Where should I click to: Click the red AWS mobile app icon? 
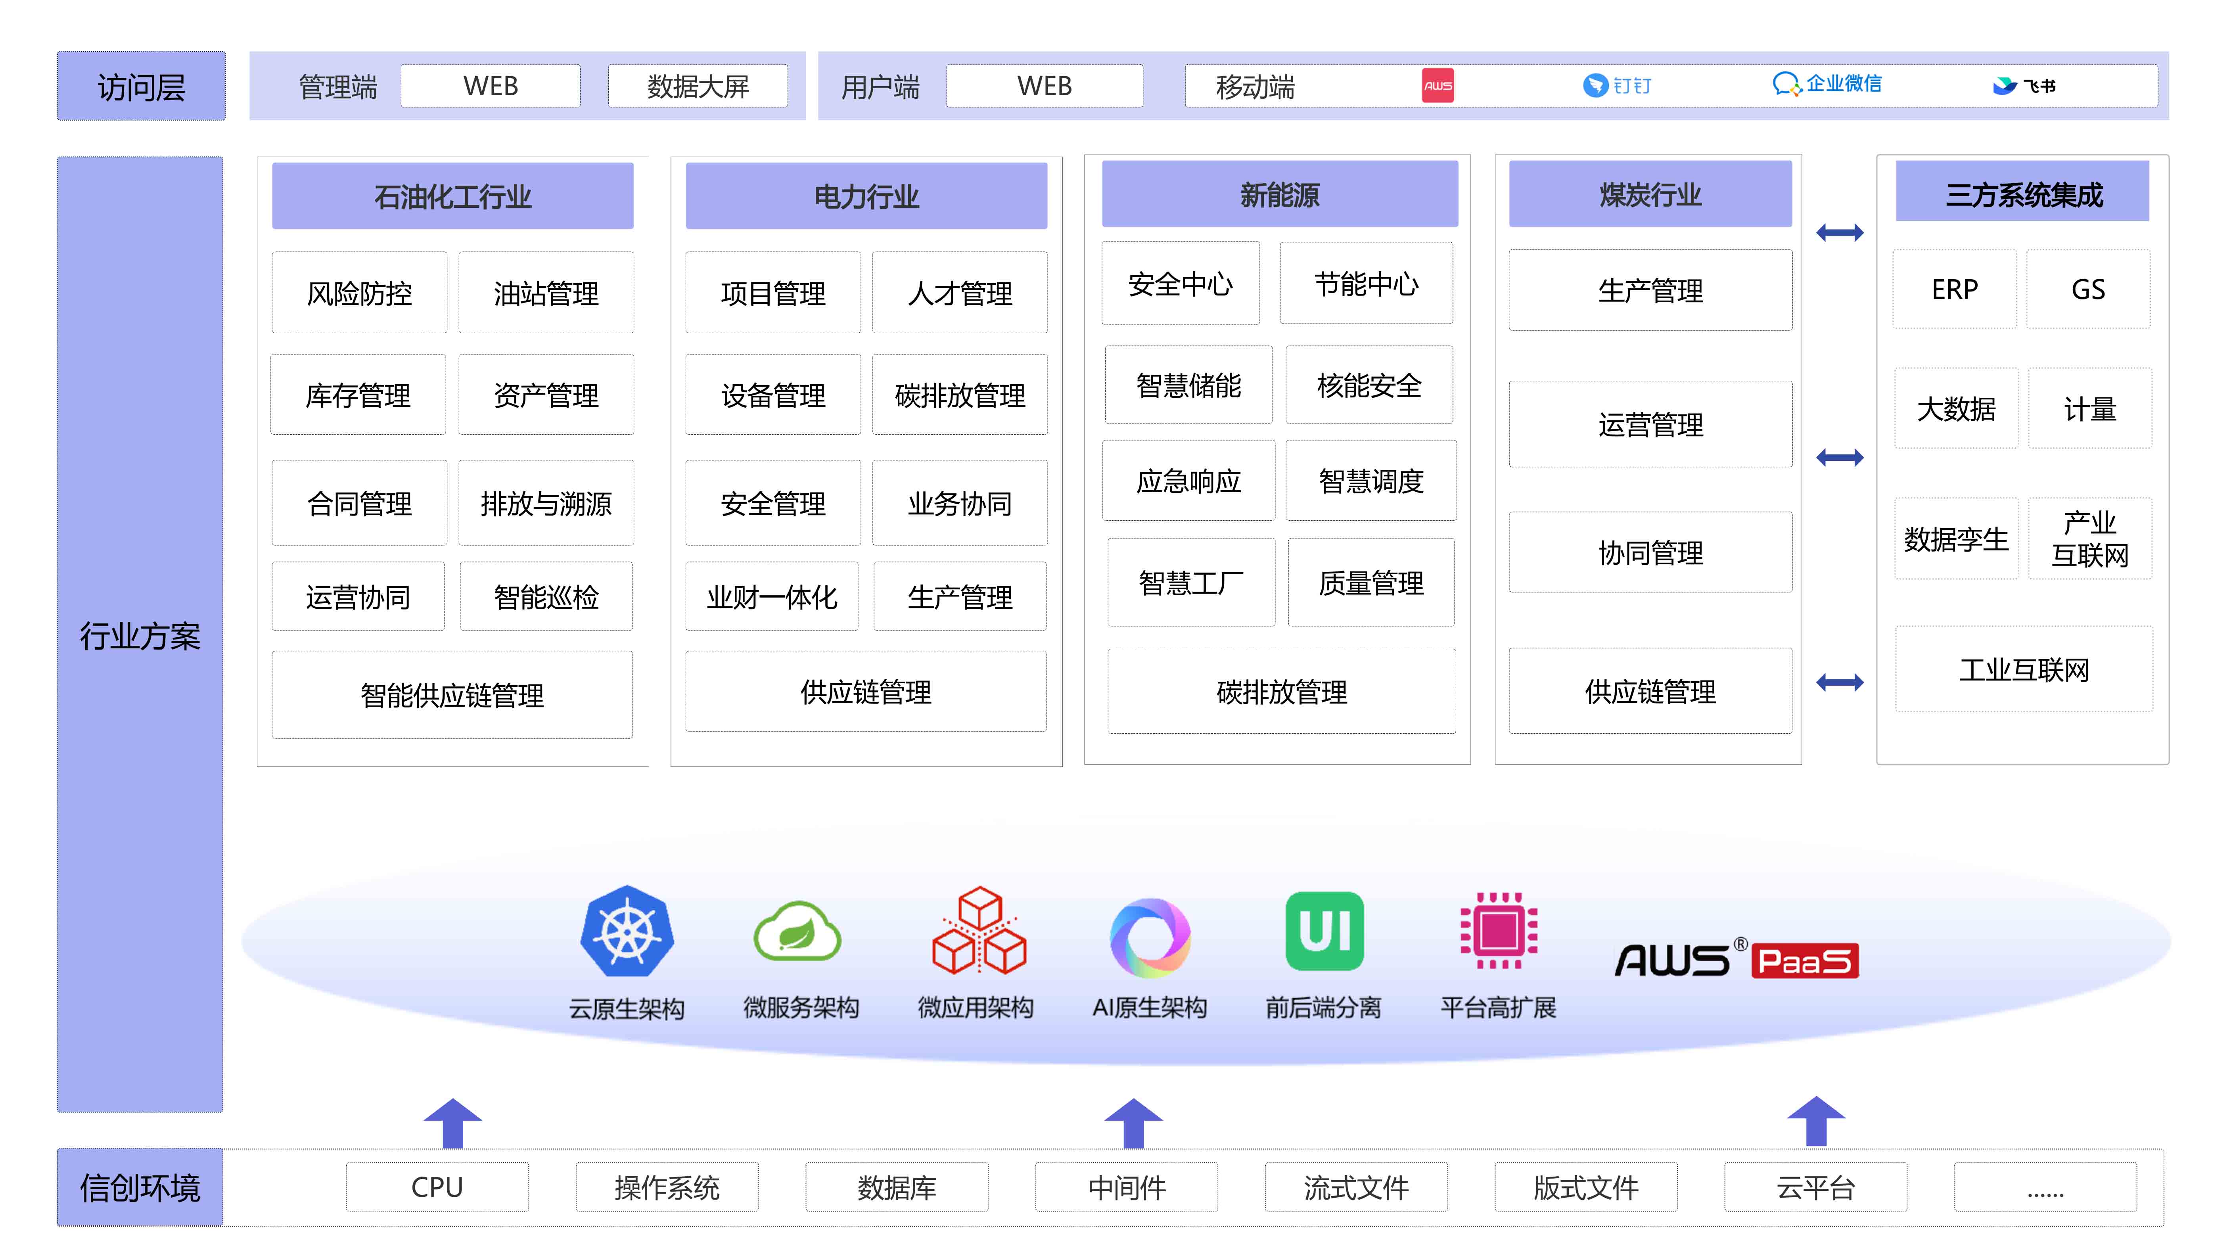(1437, 86)
